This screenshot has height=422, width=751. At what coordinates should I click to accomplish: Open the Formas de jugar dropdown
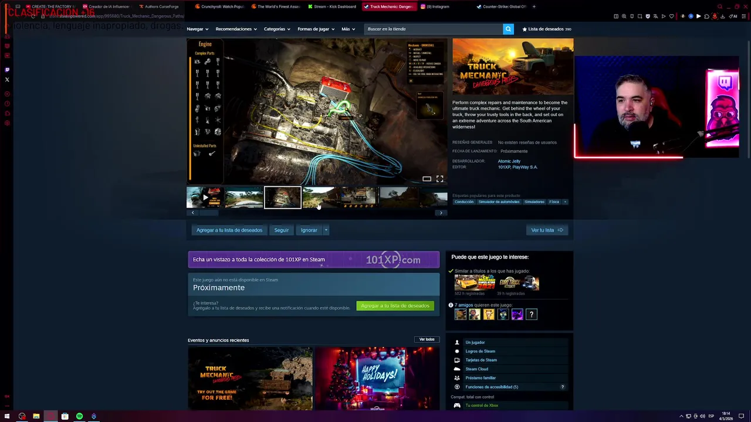pos(316,29)
